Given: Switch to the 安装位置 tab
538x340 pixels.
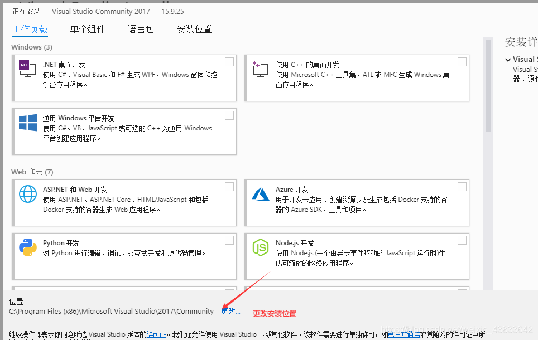Looking at the screenshot, I should click(194, 29).
